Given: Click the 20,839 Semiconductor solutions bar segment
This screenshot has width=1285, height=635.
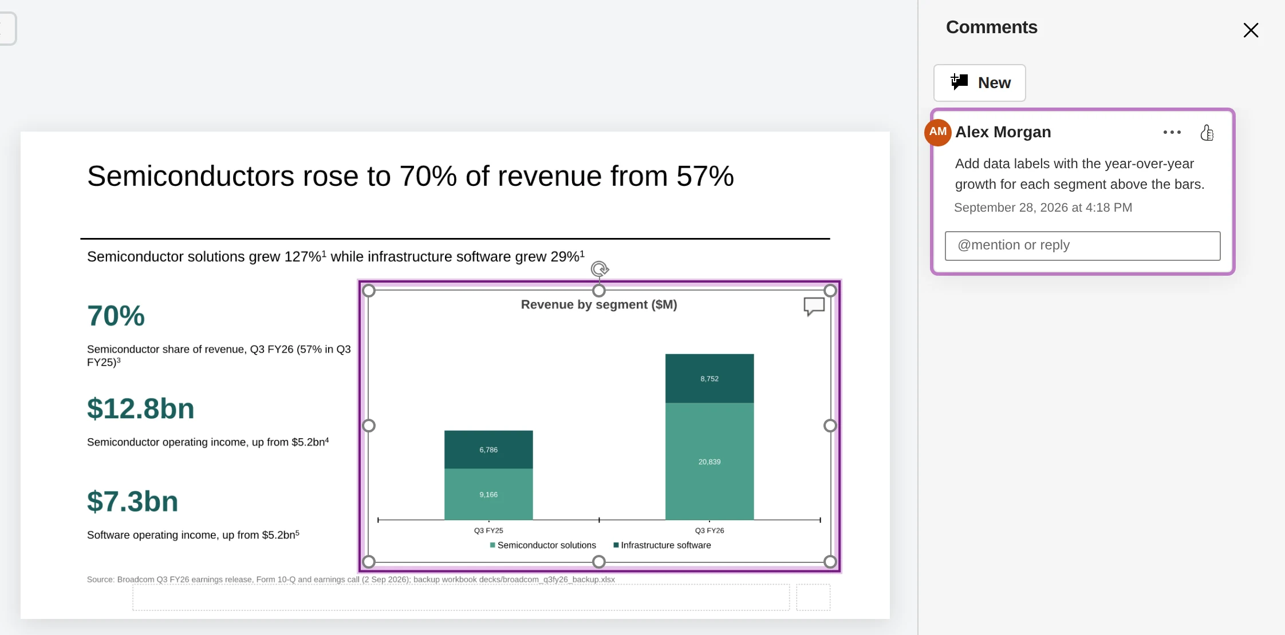Looking at the screenshot, I should 709,462.
